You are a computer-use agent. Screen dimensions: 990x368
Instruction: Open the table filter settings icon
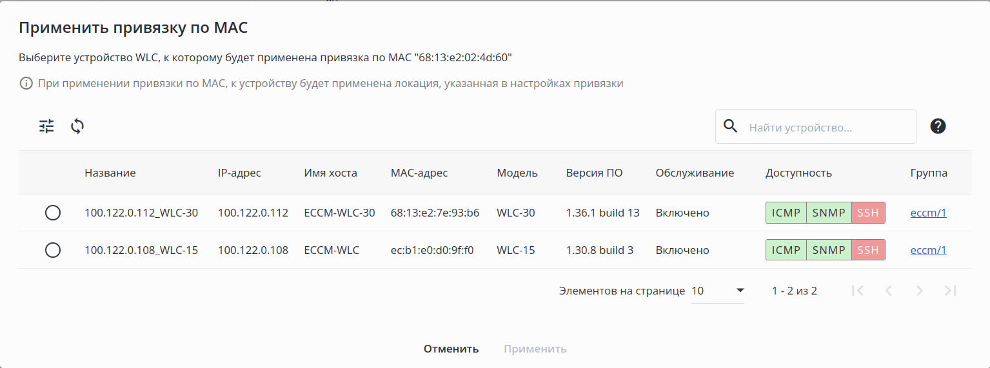click(x=46, y=126)
